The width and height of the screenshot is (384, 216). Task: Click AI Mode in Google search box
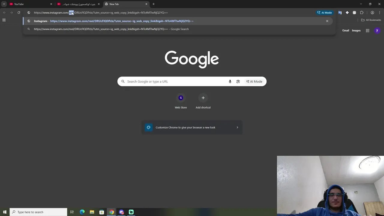[254, 82]
